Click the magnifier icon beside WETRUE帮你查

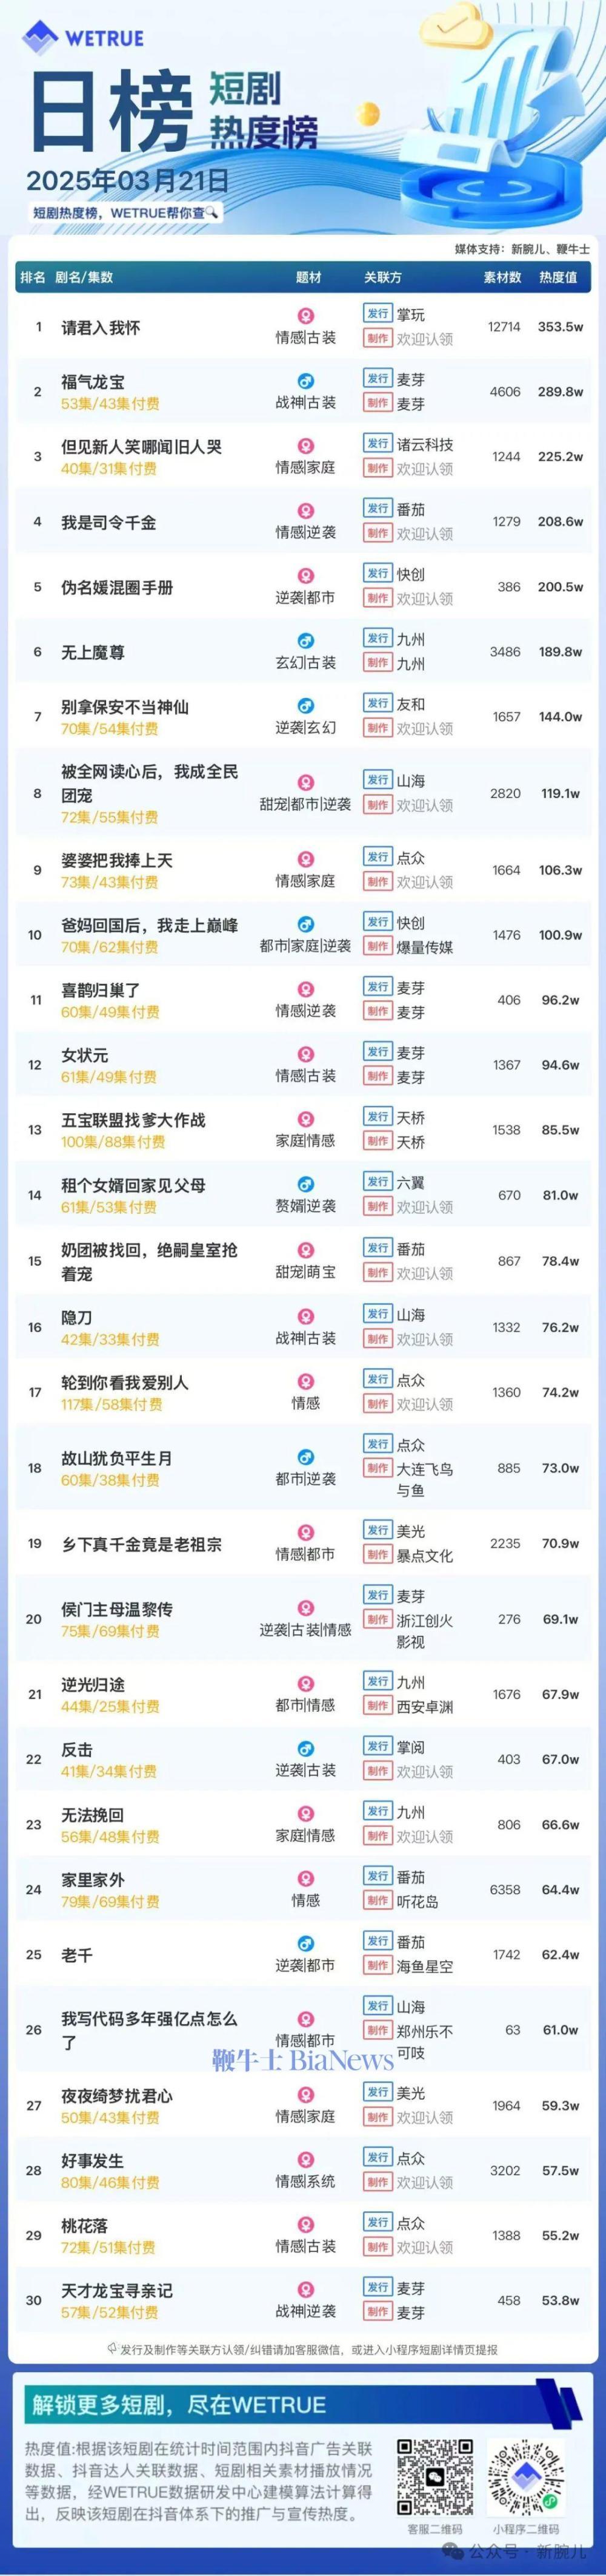[211, 212]
